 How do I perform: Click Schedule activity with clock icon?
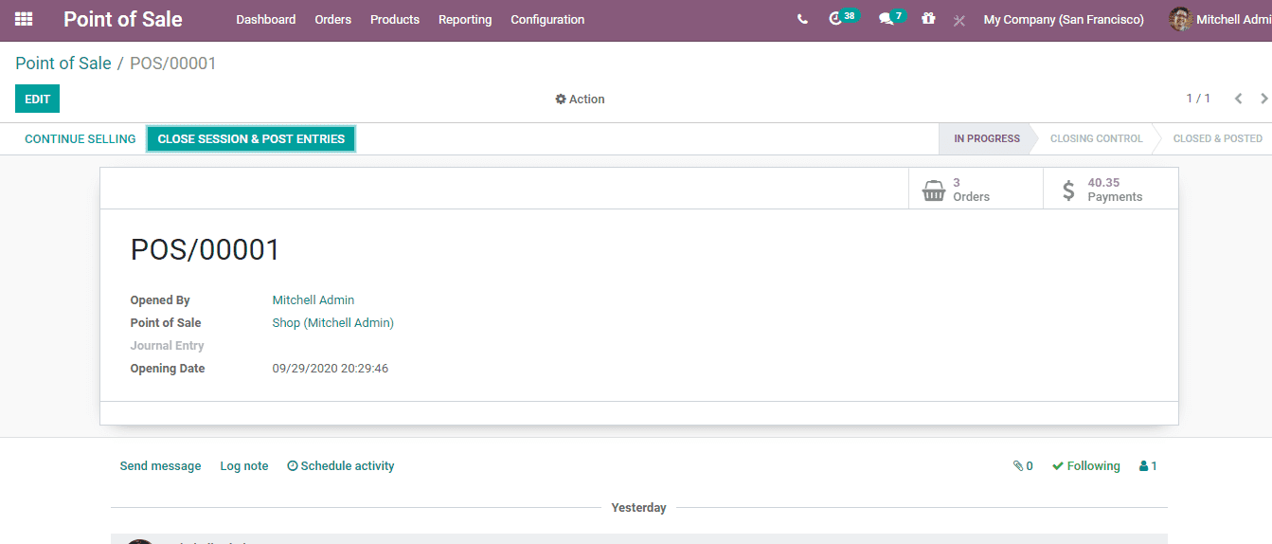pos(341,466)
